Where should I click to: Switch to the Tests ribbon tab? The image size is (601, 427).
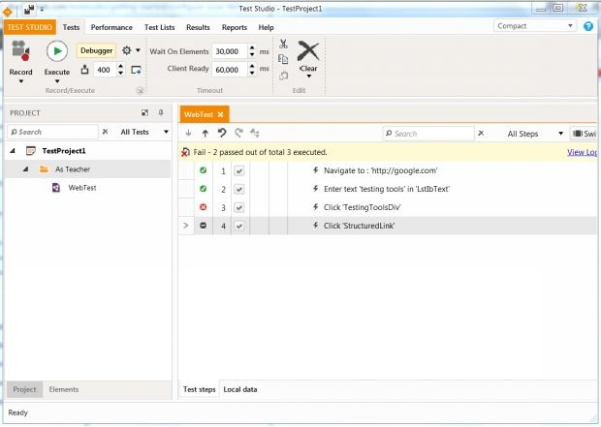(x=72, y=27)
